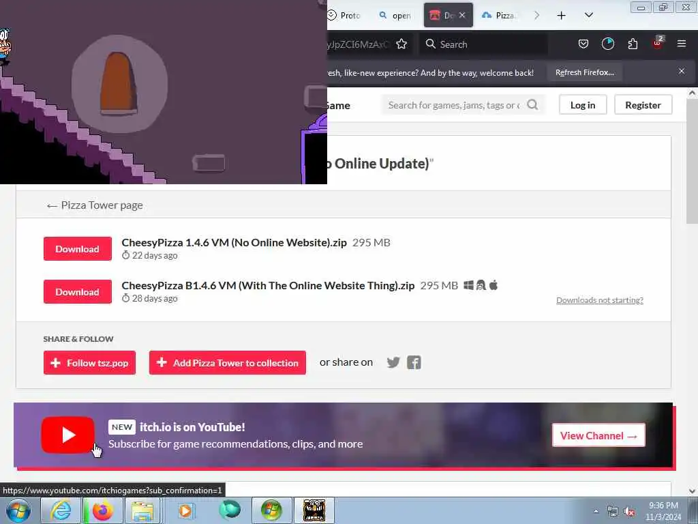The height and width of the screenshot is (524, 698).
Task: Open Windows Media Player taskbar icon
Action: click(185, 510)
